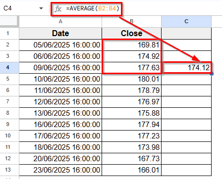
Task: Click cell C1 next to Close
Action: [186, 33]
